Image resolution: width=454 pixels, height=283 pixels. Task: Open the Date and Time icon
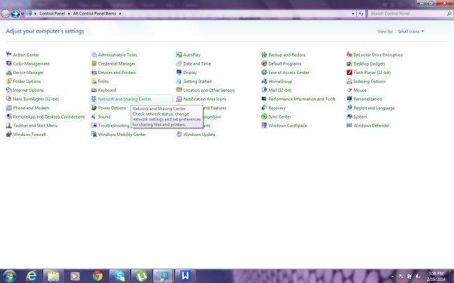[179, 63]
